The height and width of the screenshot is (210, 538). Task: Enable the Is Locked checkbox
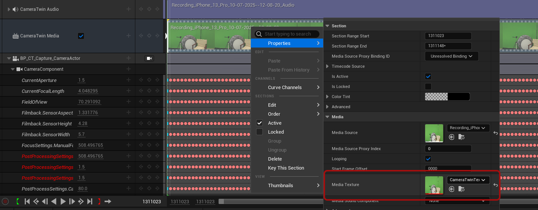428,86
